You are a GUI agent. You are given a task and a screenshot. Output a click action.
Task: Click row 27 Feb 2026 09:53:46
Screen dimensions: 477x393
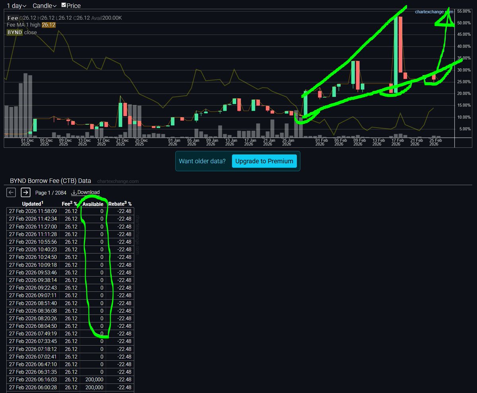[70, 273]
